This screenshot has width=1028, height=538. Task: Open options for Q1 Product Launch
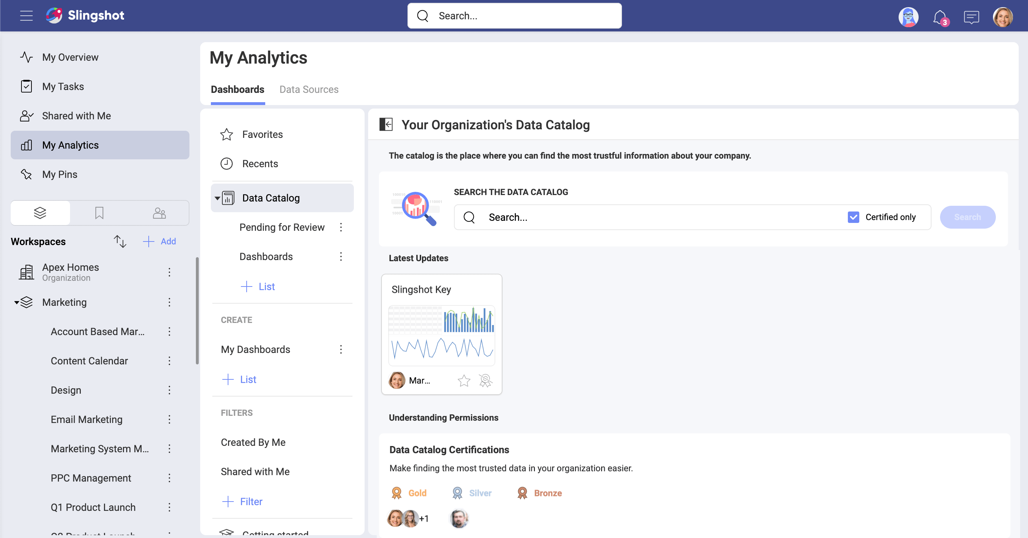pos(169,507)
